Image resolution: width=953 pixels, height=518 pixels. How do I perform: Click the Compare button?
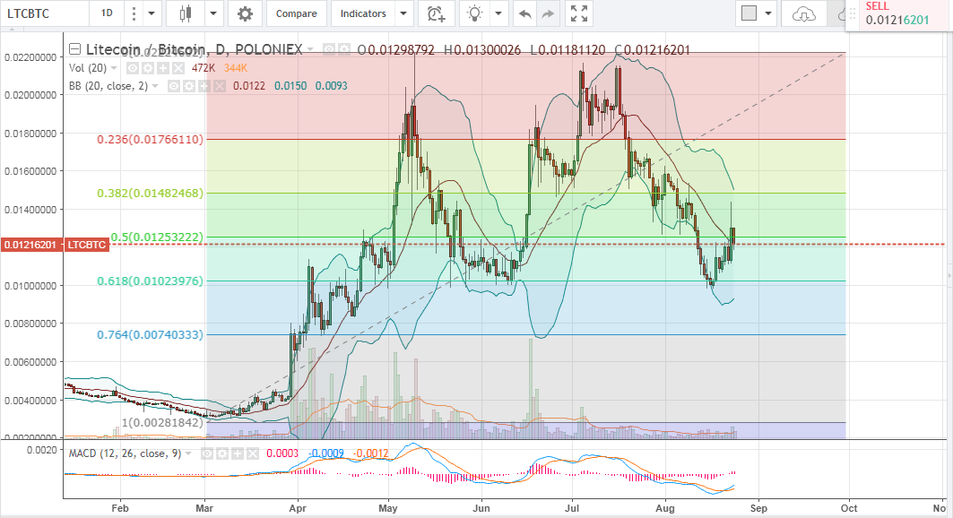tap(297, 13)
